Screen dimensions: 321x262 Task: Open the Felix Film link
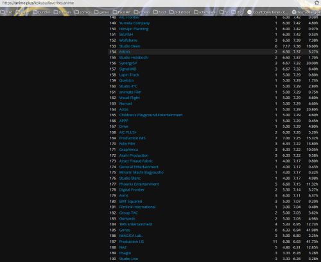pos(127,144)
